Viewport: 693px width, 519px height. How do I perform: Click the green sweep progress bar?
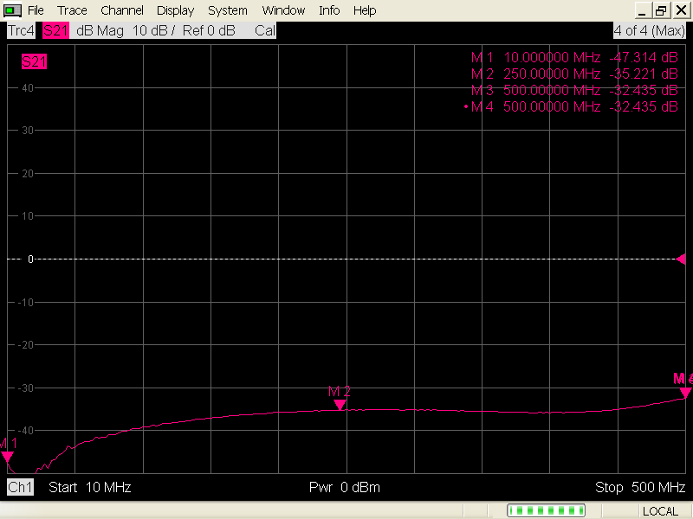click(x=546, y=510)
